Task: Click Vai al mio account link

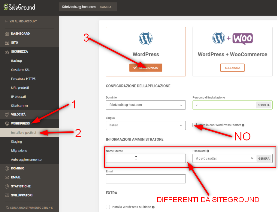Action: click(23, 21)
